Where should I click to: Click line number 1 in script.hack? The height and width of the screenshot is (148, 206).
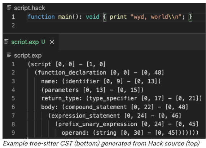pos(13,17)
